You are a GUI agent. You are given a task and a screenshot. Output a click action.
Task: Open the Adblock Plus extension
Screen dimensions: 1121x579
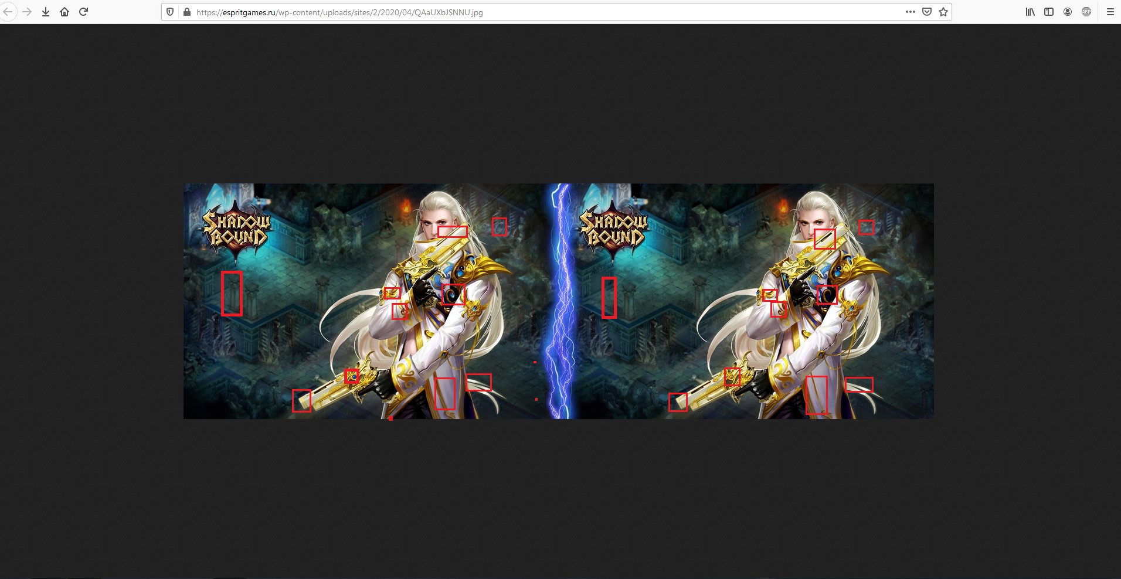(x=1086, y=12)
